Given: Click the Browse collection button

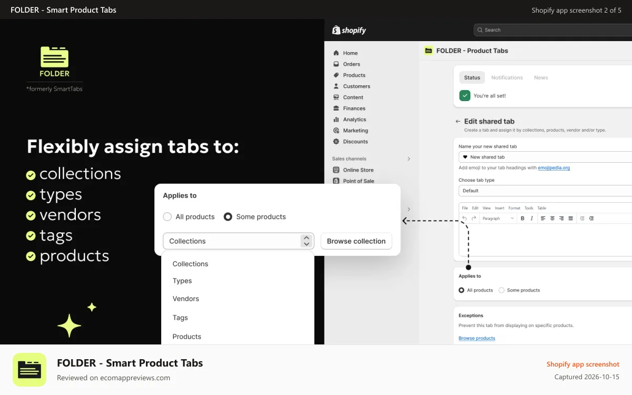Looking at the screenshot, I should [356, 241].
